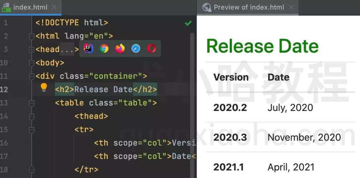Click the index.html file type icon

click(6, 7)
